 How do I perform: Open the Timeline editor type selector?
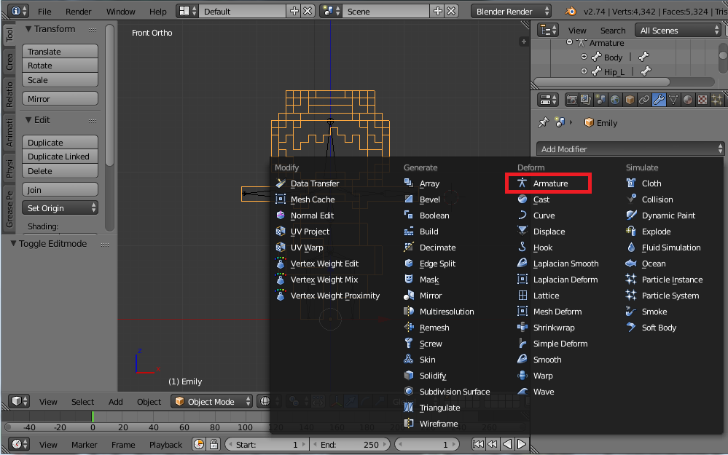(x=19, y=444)
